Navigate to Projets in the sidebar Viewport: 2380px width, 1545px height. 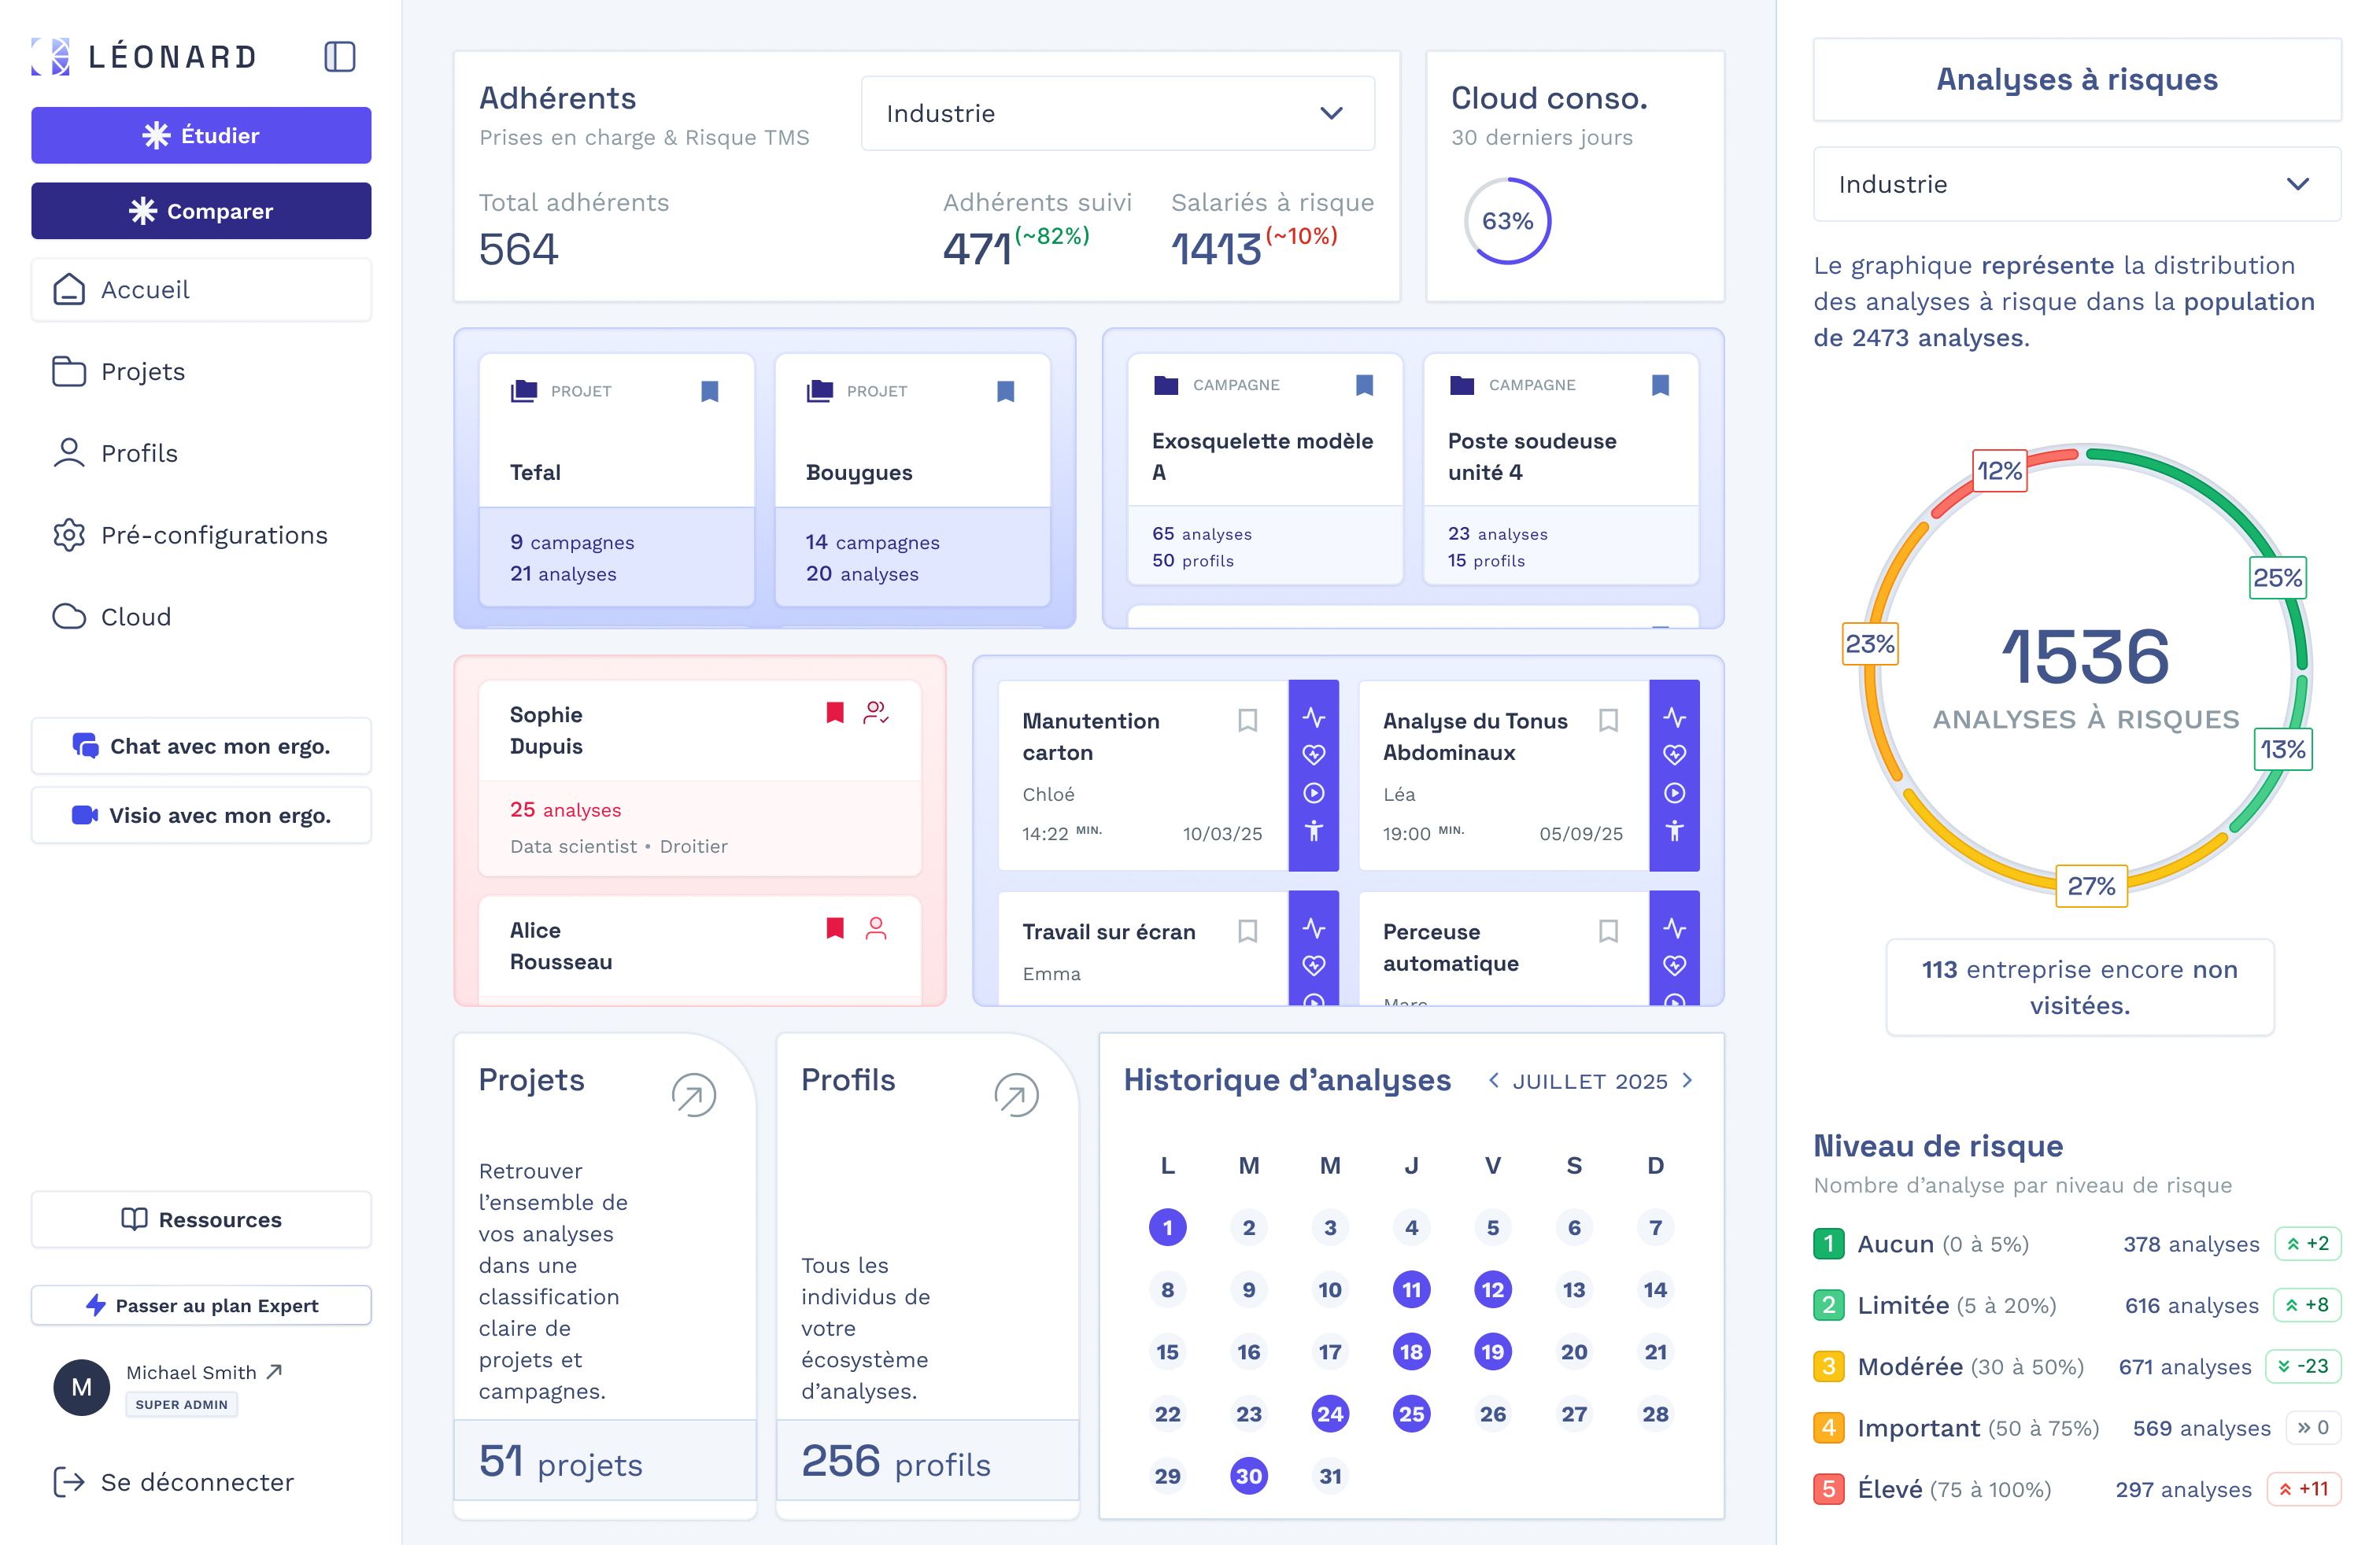click(x=201, y=372)
